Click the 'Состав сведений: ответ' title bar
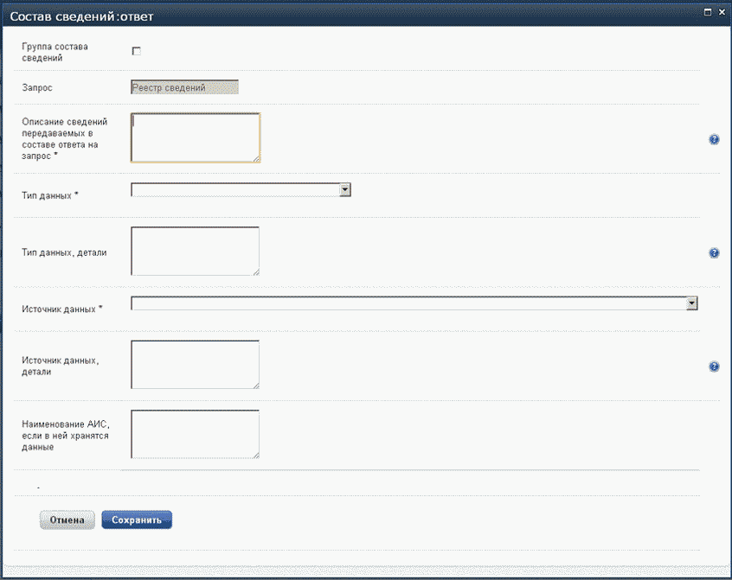The image size is (732, 580). pyautogui.click(x=346, y=12)
